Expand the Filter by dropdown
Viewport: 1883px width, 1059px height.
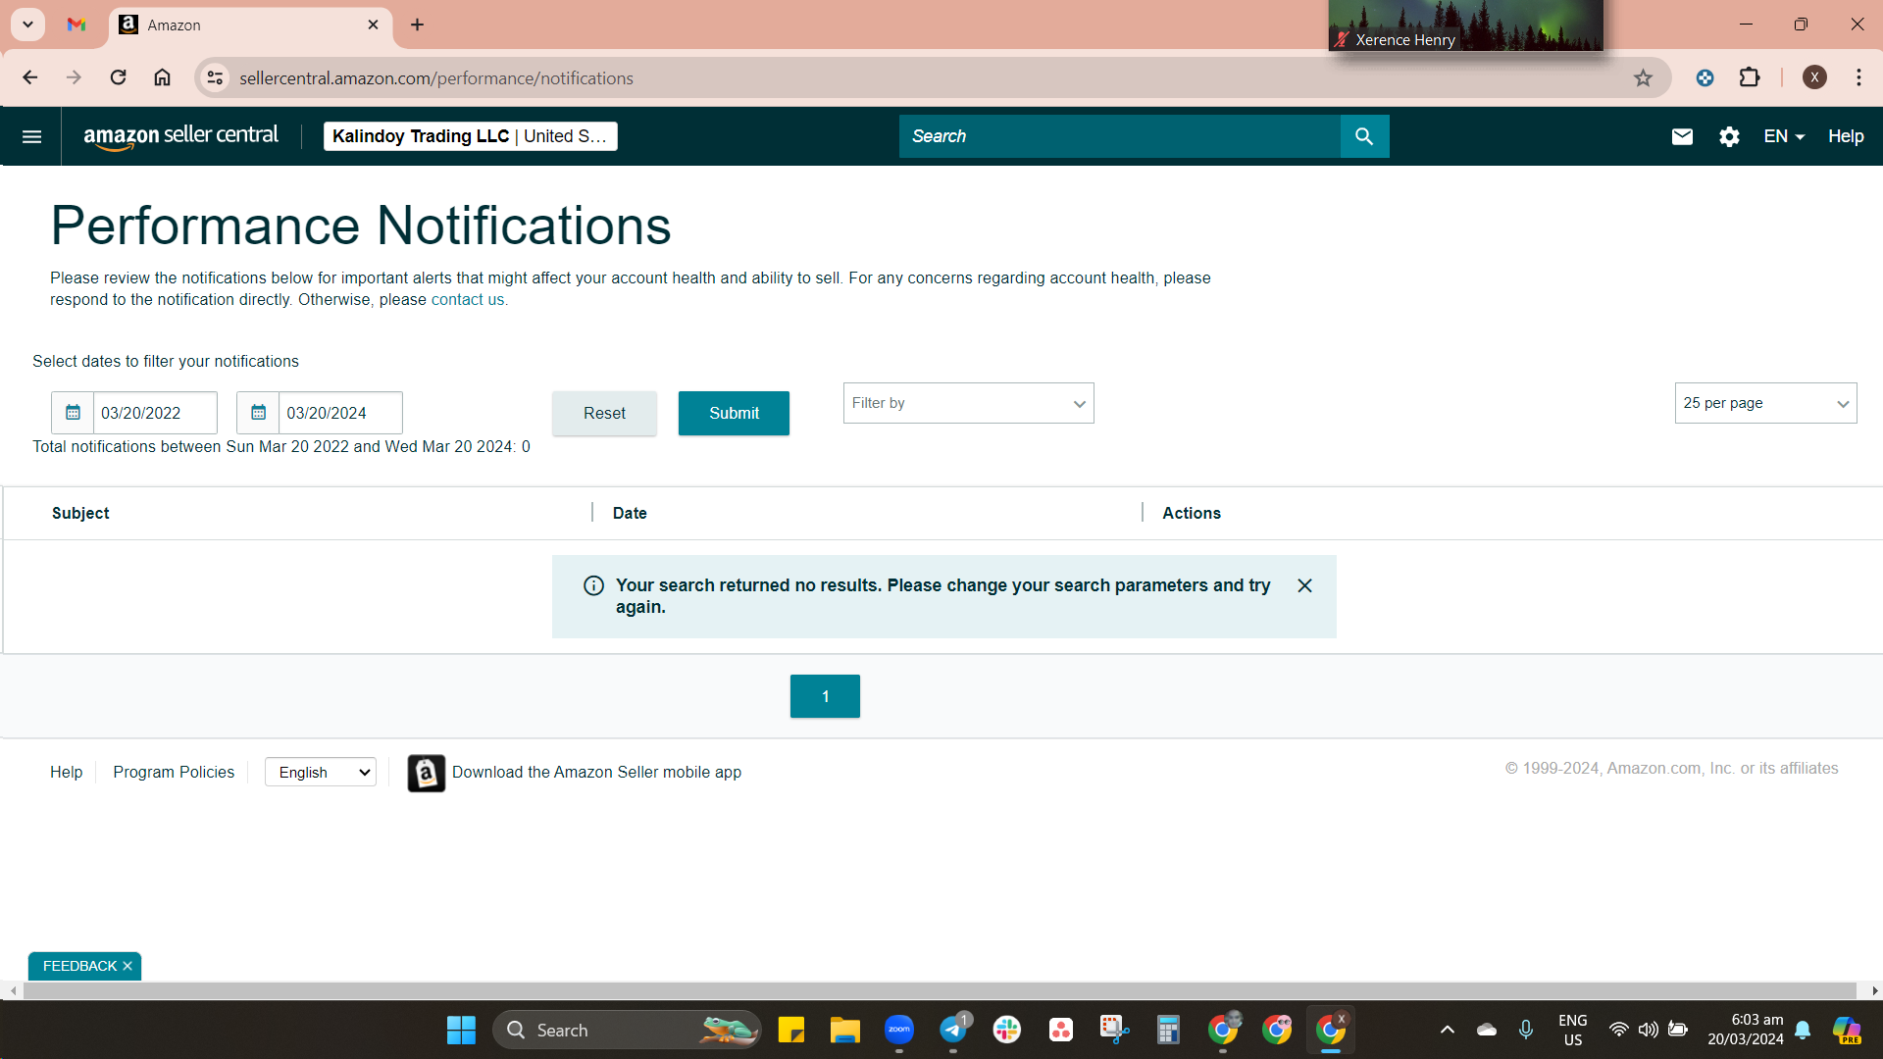(x=968, y=403)
